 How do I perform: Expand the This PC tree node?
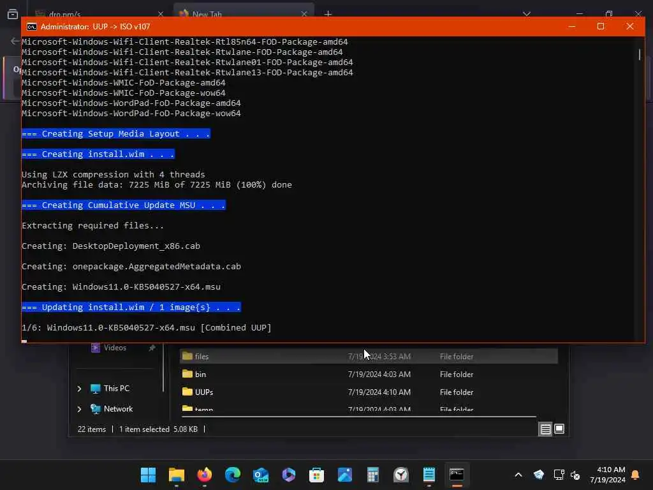click(x=80, y=389)
